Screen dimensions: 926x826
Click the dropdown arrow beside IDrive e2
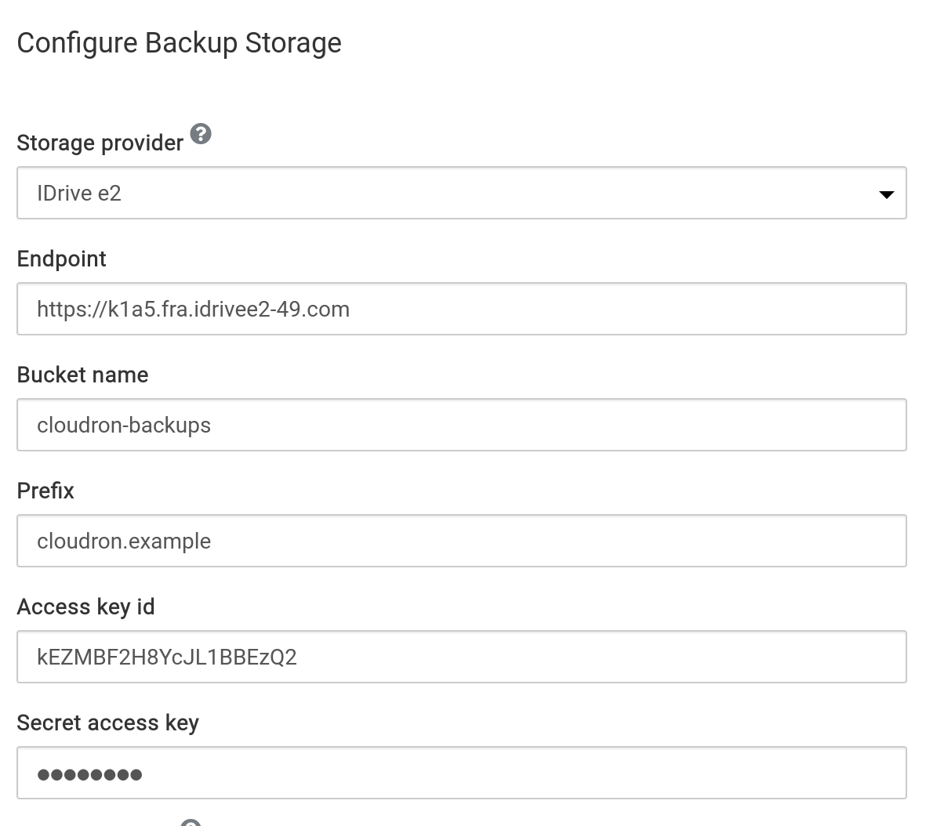(886, 194)
